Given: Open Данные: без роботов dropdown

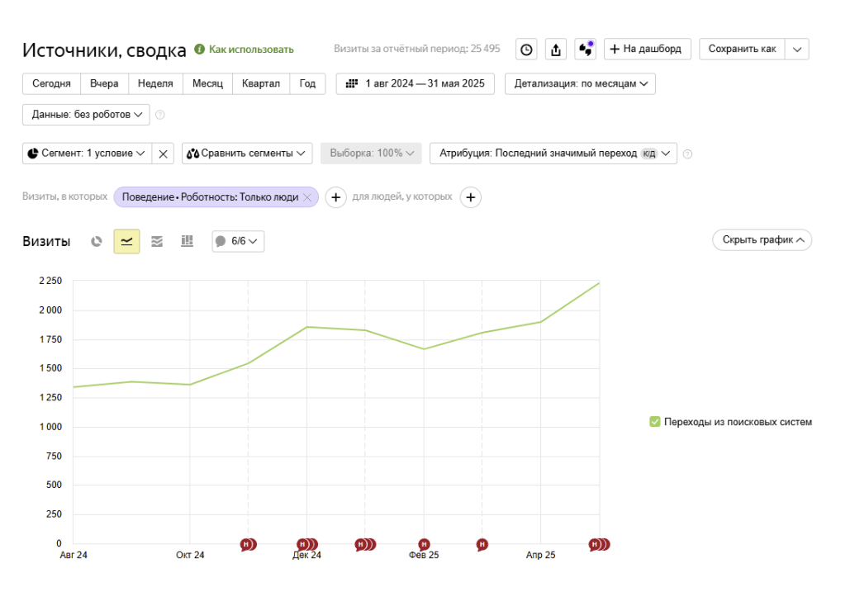Looking at the screenshot, I should 86,115.
